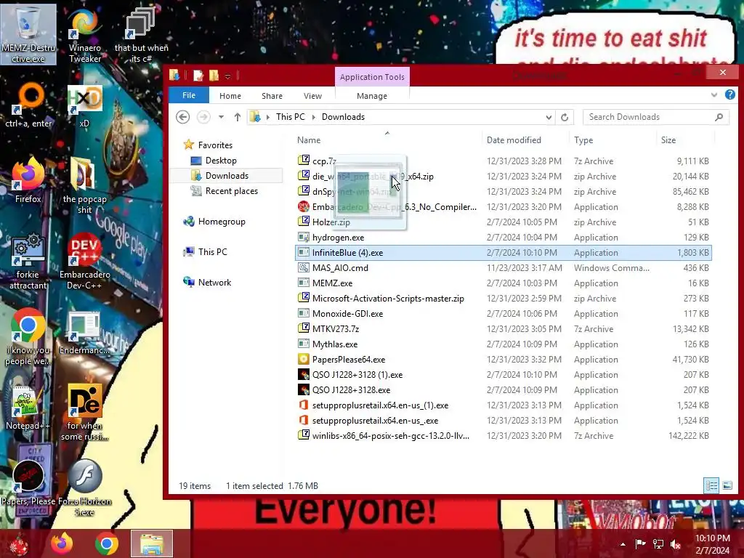Open the Share ribbon tab
Screen dimensions: 744x558
pos(272,96)
